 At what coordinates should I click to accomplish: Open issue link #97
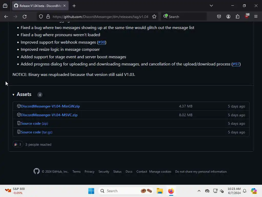pyautogui.click(x=236, y=64)
